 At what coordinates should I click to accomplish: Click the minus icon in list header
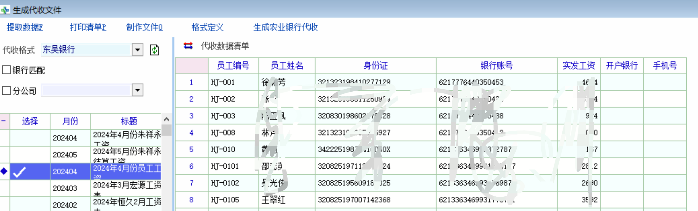point(4,121)
